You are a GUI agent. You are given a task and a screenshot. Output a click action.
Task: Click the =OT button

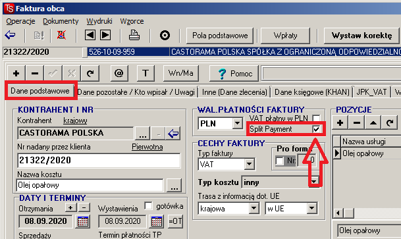click(x=175, y=221)
